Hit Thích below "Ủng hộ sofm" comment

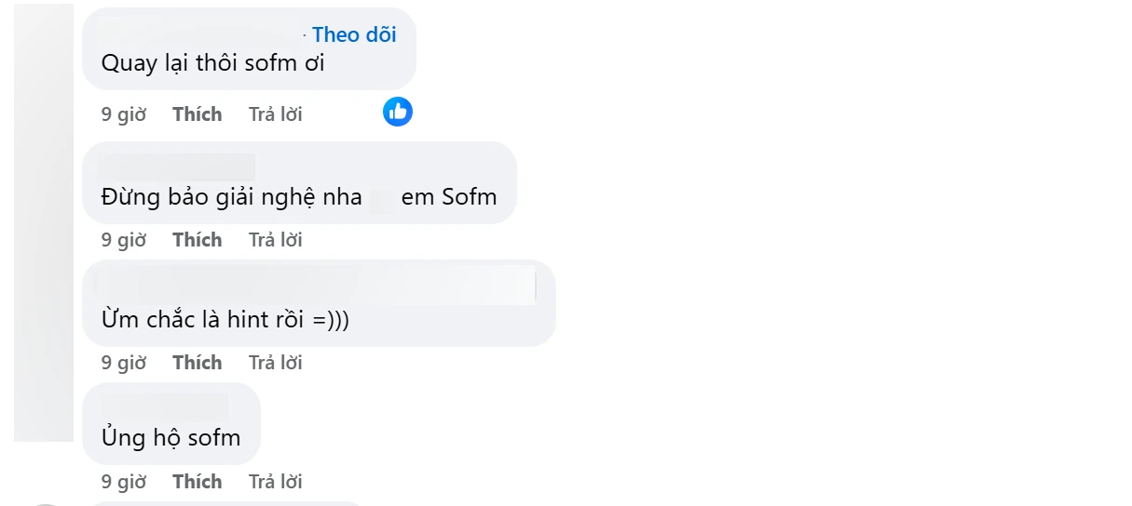[198, 482]
